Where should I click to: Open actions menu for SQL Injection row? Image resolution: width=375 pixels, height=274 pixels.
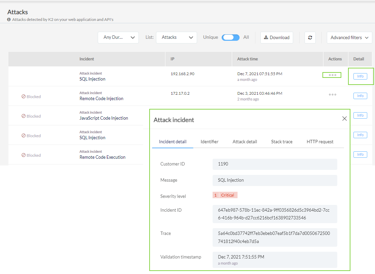[x=332, y=75]
